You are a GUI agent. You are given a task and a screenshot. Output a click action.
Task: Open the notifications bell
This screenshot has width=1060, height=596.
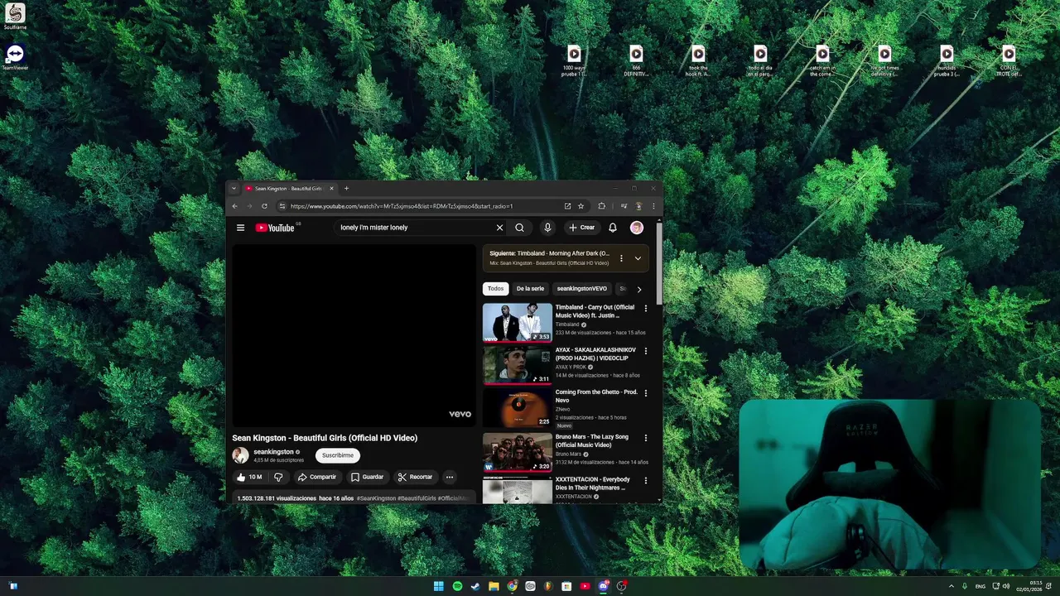613,228
